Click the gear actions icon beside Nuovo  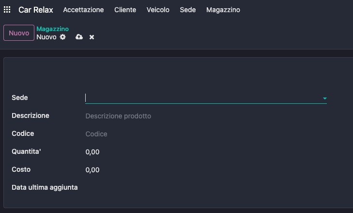[x=63, y=37]
